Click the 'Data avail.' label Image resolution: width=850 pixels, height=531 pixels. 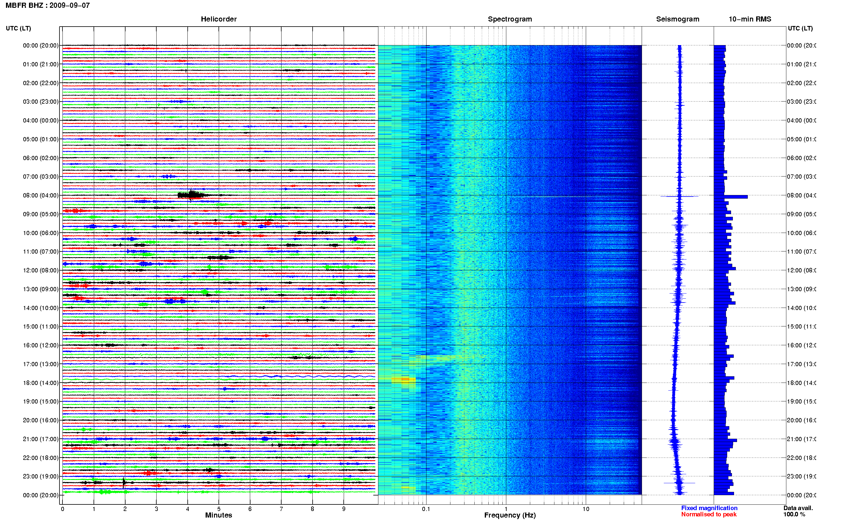click(x=798, y=508)
